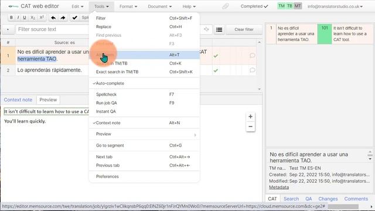Image resolution: width=375 pixels, height=211 pixels.
Task: Switch to the Context note tab
Action: tap(18, 100)
